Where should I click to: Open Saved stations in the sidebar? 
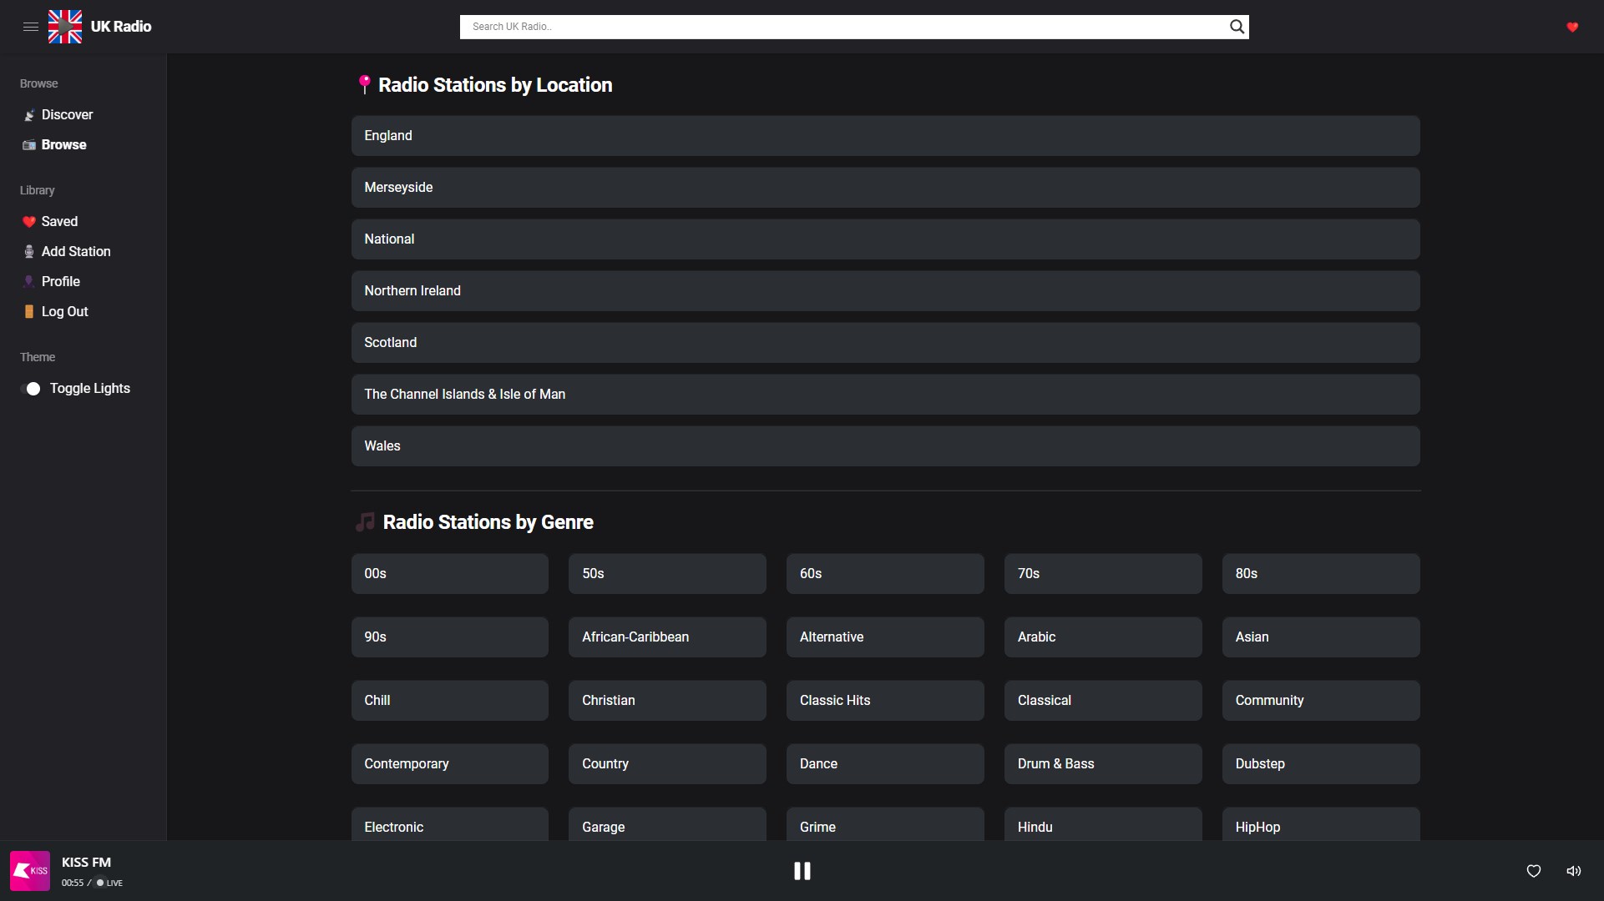click(x=59, y=222)
